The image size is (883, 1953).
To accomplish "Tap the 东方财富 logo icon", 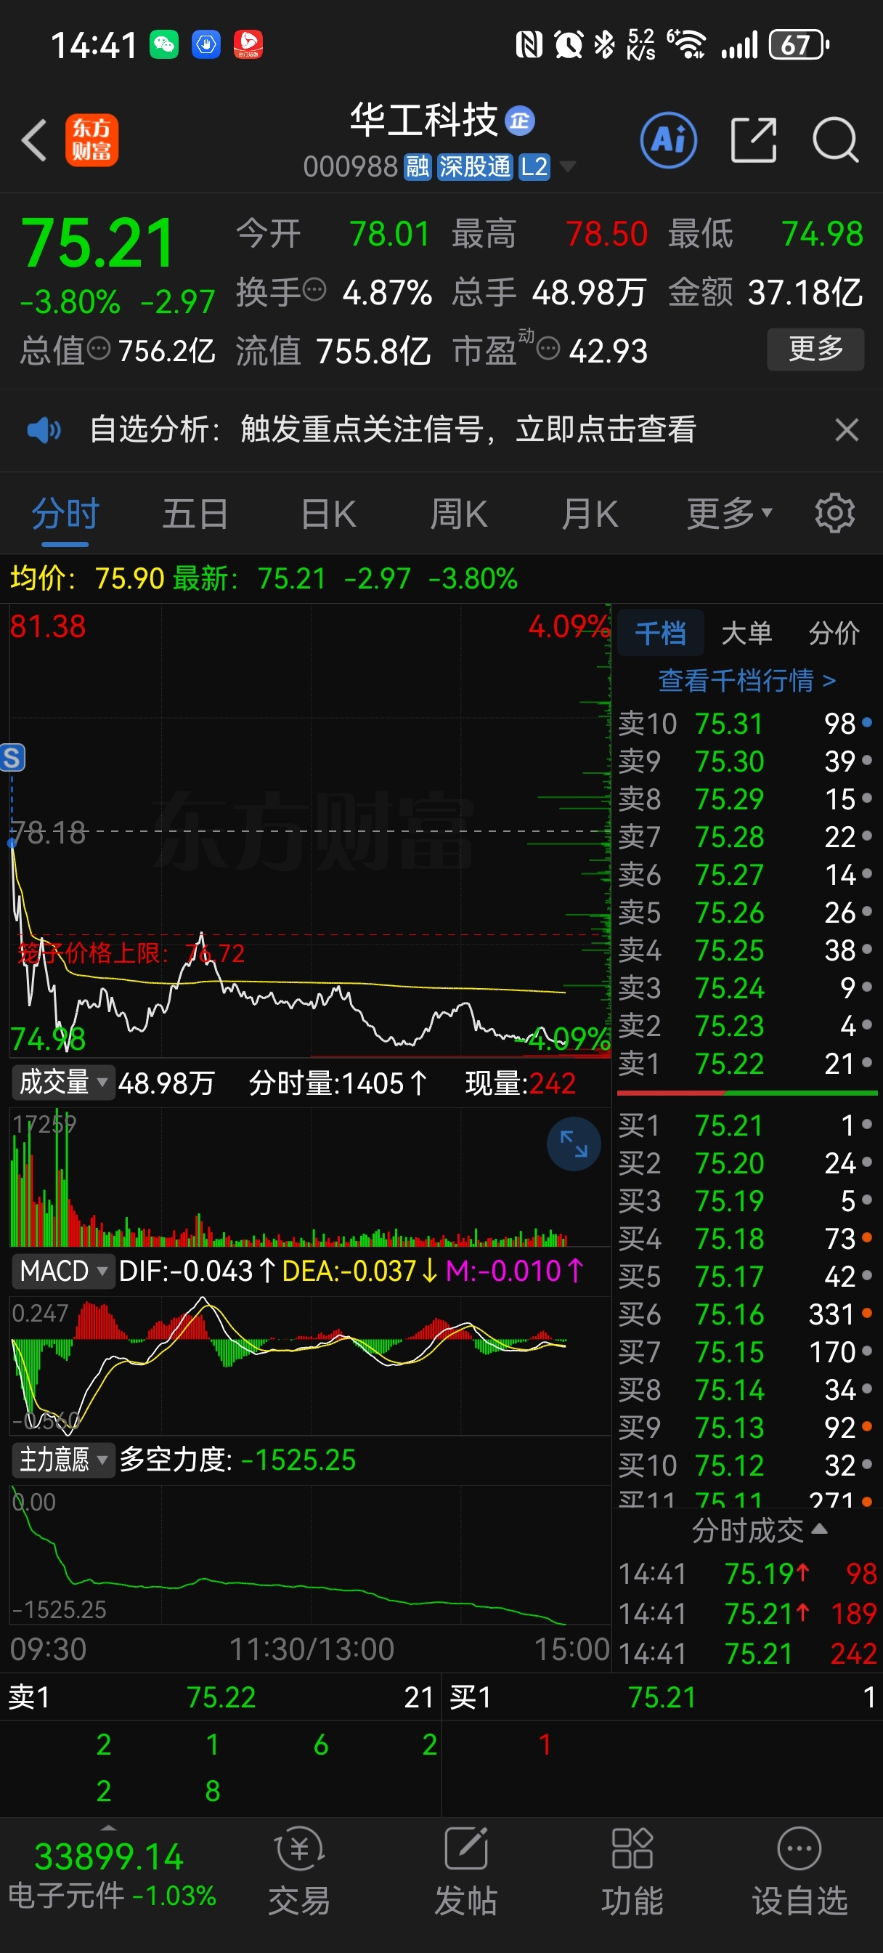I will [91, 140].
